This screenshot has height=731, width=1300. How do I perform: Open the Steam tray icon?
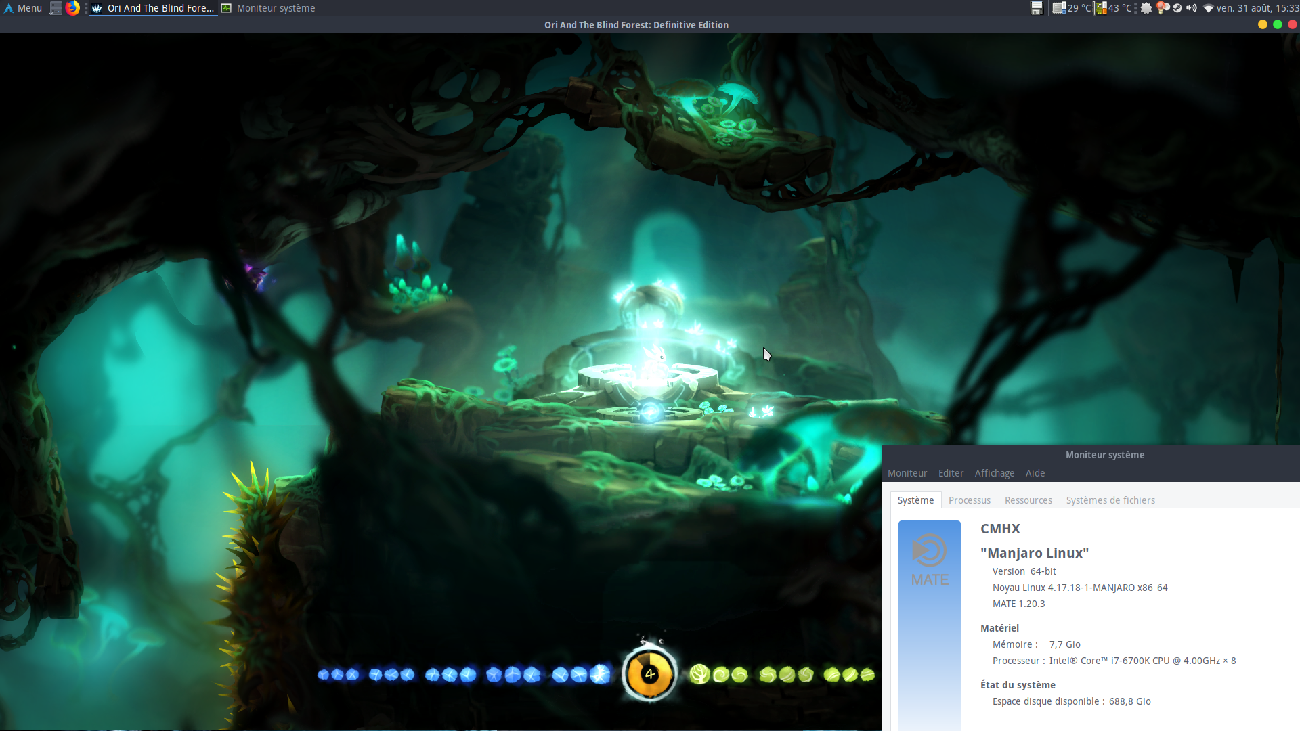(x=1177, y=8)
